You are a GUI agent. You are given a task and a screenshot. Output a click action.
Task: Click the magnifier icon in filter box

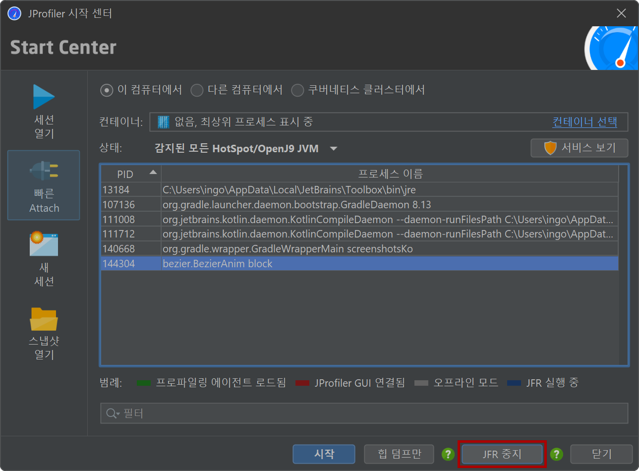pyautogui.click(x=113, y=413)
